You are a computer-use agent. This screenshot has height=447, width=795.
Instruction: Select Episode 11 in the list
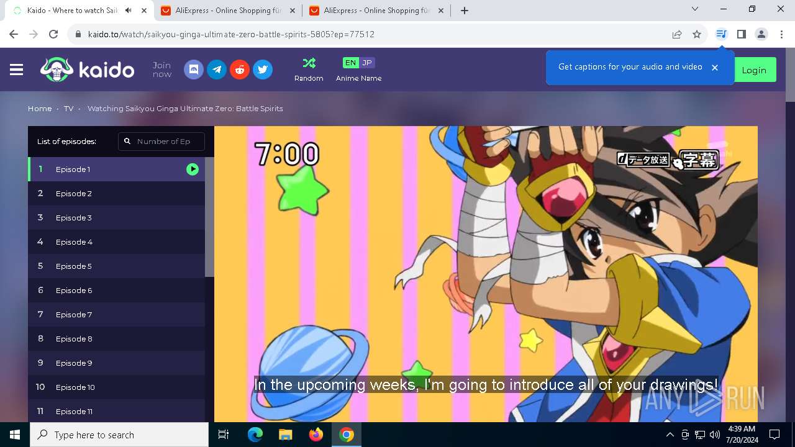click(116, 412)
